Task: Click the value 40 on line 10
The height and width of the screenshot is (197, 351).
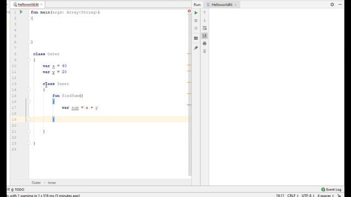Action: click(64, 66)
